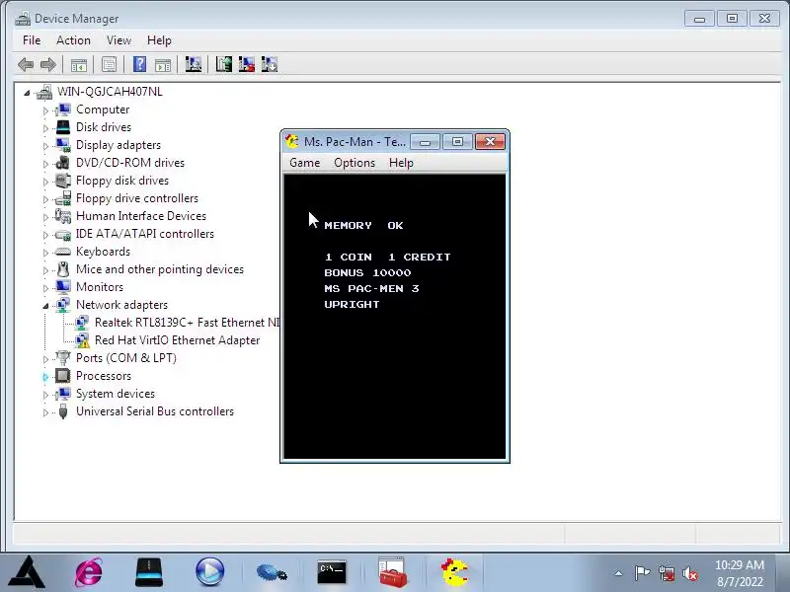Click the Device Manager title bar icon
This screenshot has width=790, height=592.
pos(23,19)
